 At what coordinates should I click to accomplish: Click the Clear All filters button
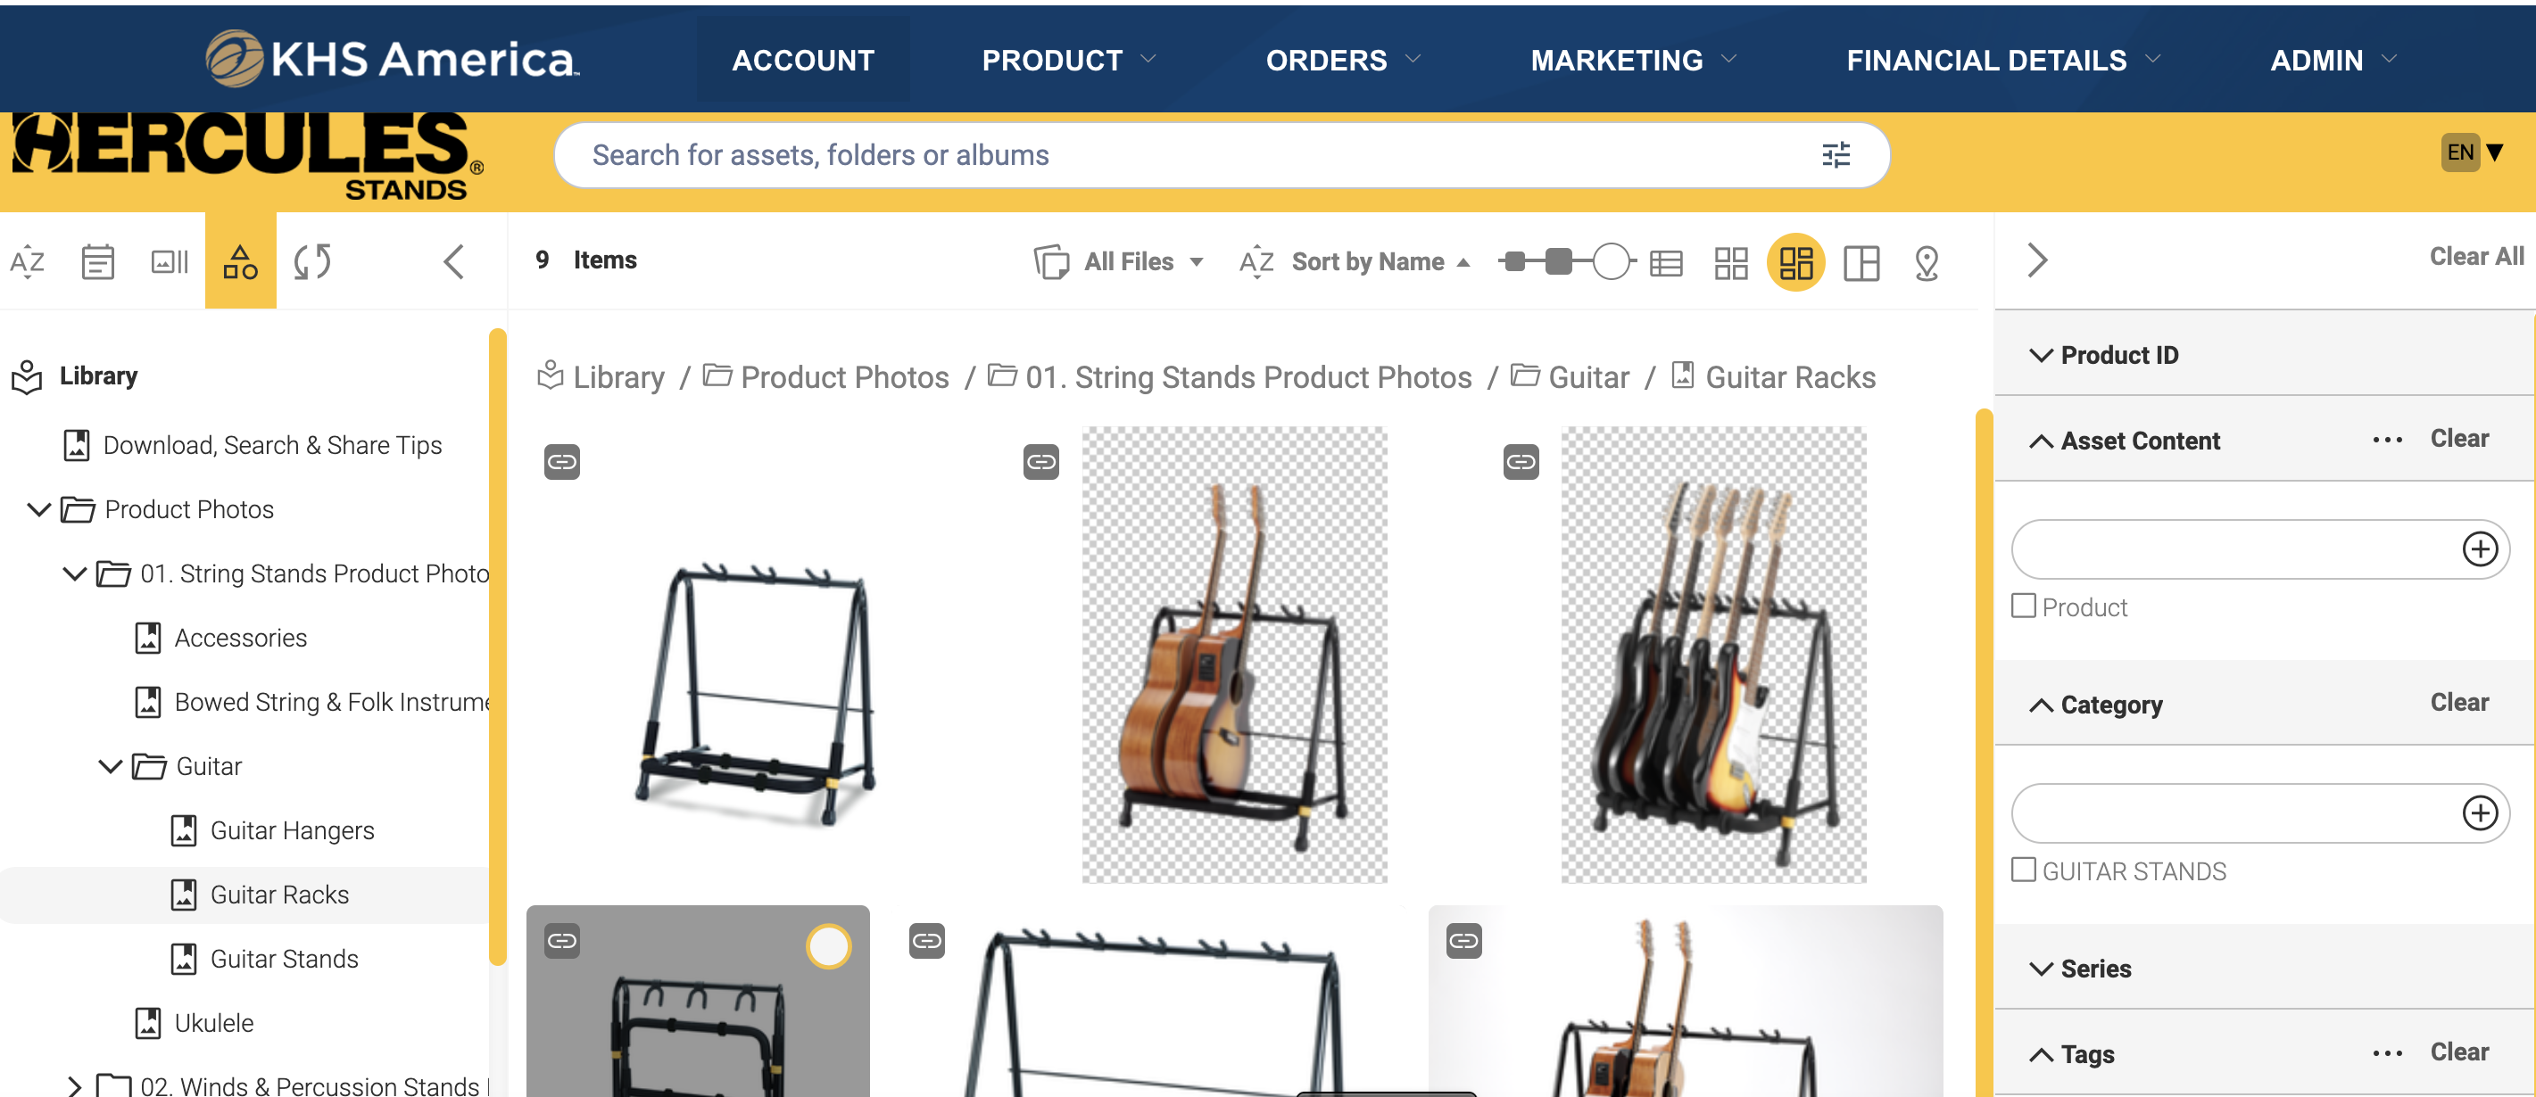click(x=2475, y=257)
